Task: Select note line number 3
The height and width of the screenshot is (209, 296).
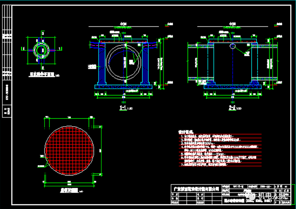Action: click(197, 144)
